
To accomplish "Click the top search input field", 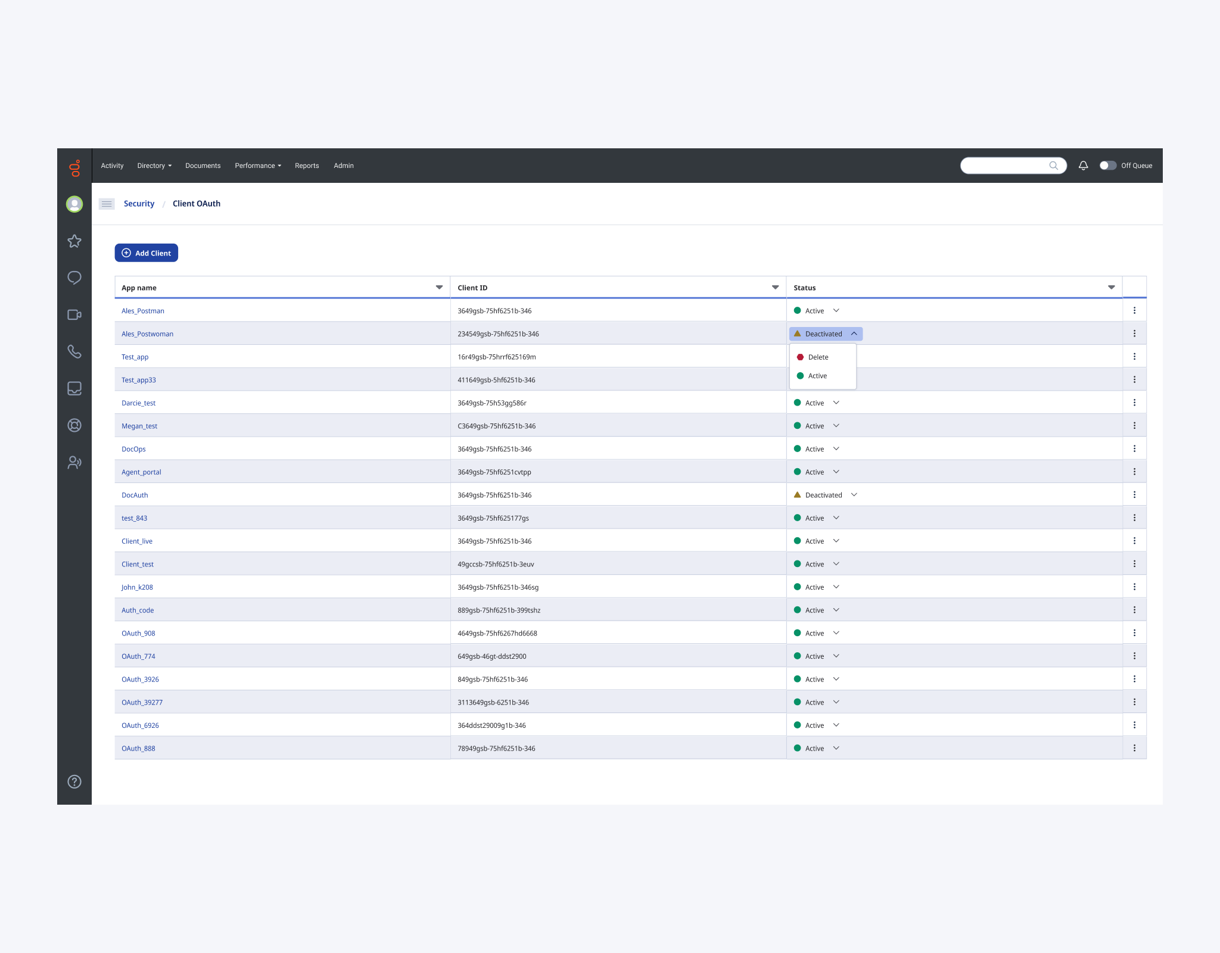I will point(1013,166).
